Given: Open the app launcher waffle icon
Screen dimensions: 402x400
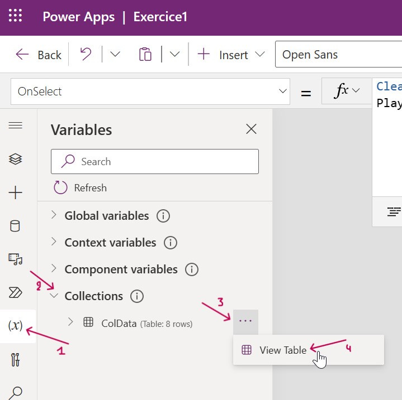Looking at the screenshot, I should tap(16, 16).
